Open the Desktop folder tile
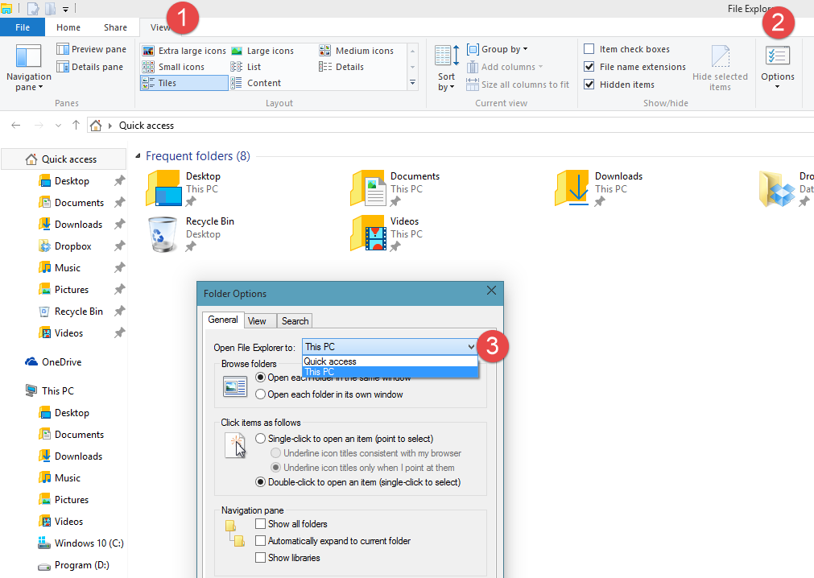Screen dimensions: 814x578 tap(184, 189)
